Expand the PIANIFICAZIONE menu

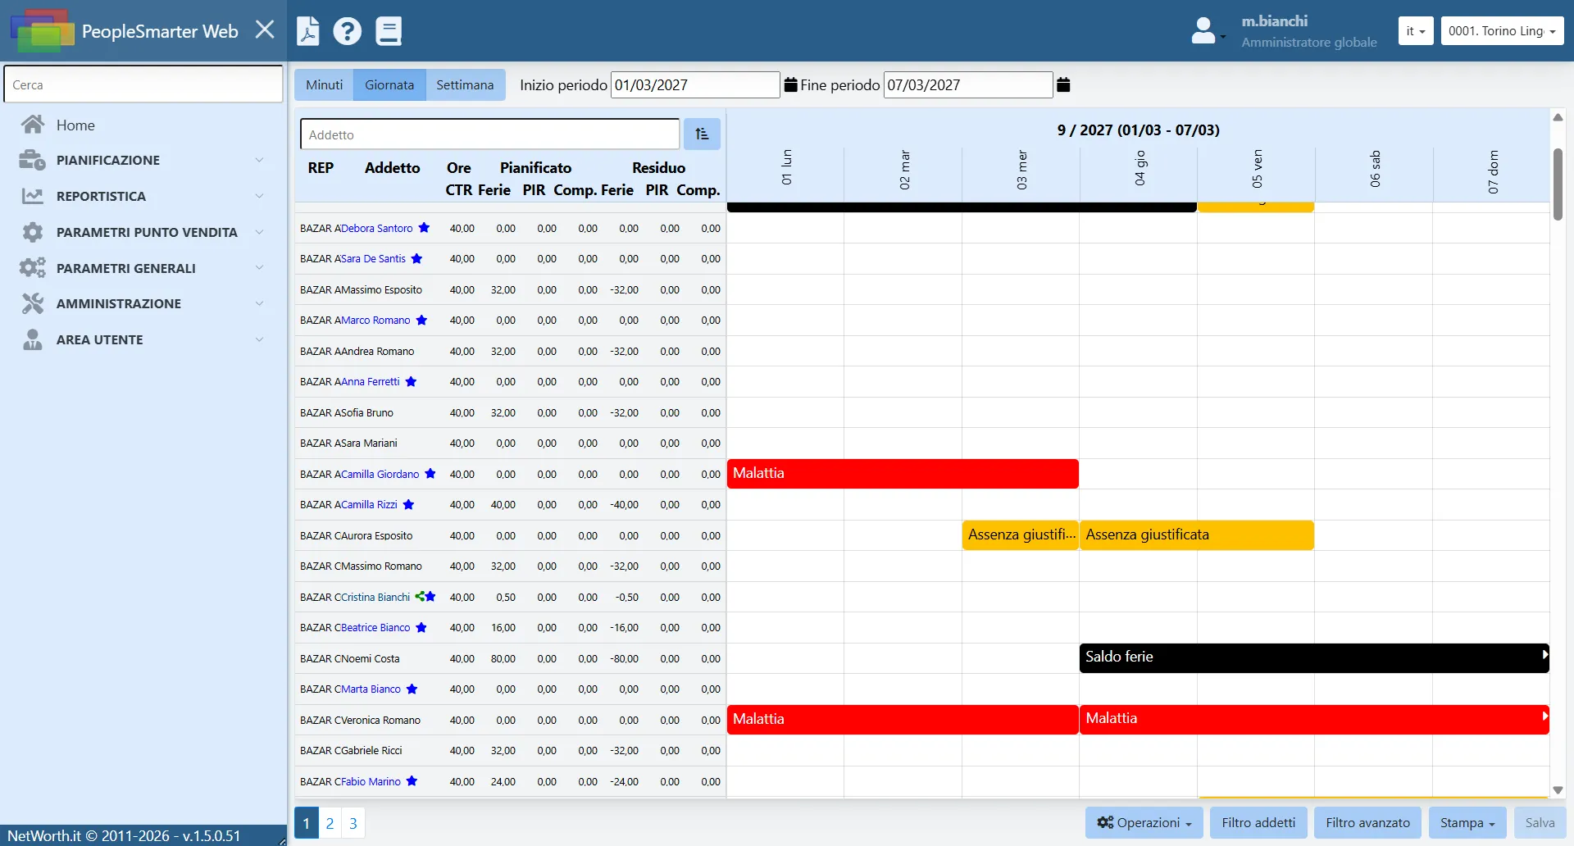click(x=143, y=160)
